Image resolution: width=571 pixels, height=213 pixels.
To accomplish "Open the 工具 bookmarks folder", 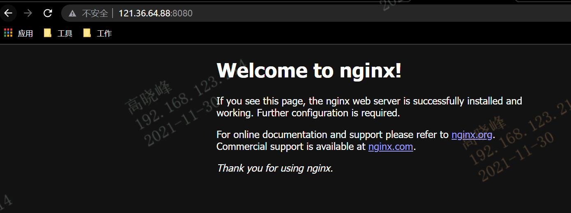I will click(58, 33).
